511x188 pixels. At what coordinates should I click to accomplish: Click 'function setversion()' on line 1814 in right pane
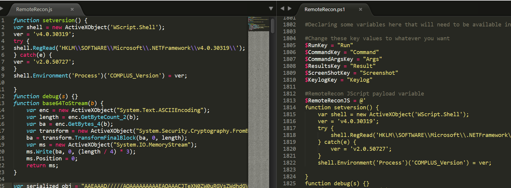pos(342,108)
